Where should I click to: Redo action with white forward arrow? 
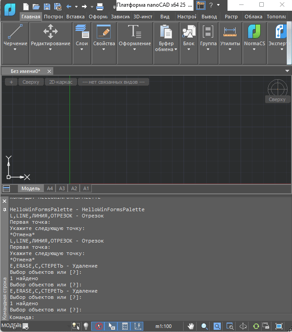click(x=84, y=7)
